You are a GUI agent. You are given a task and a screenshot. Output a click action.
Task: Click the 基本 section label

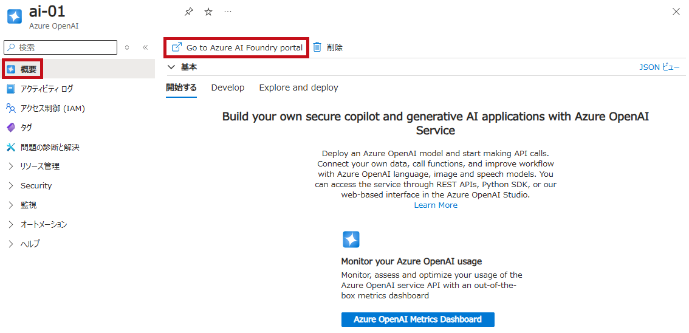189,67
